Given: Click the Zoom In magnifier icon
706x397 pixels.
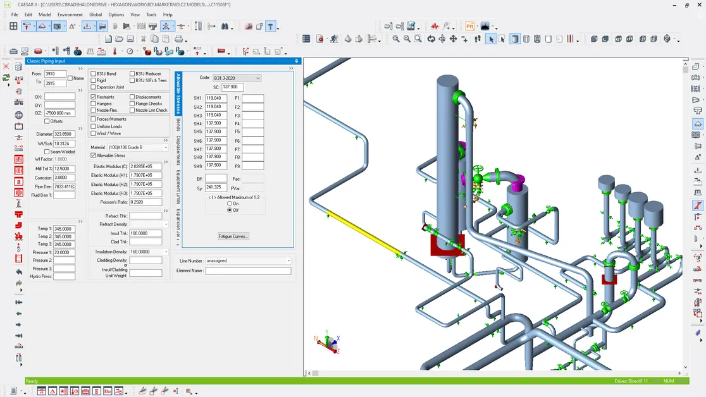Looking at the screenshot, I should [x=396, y=39].
